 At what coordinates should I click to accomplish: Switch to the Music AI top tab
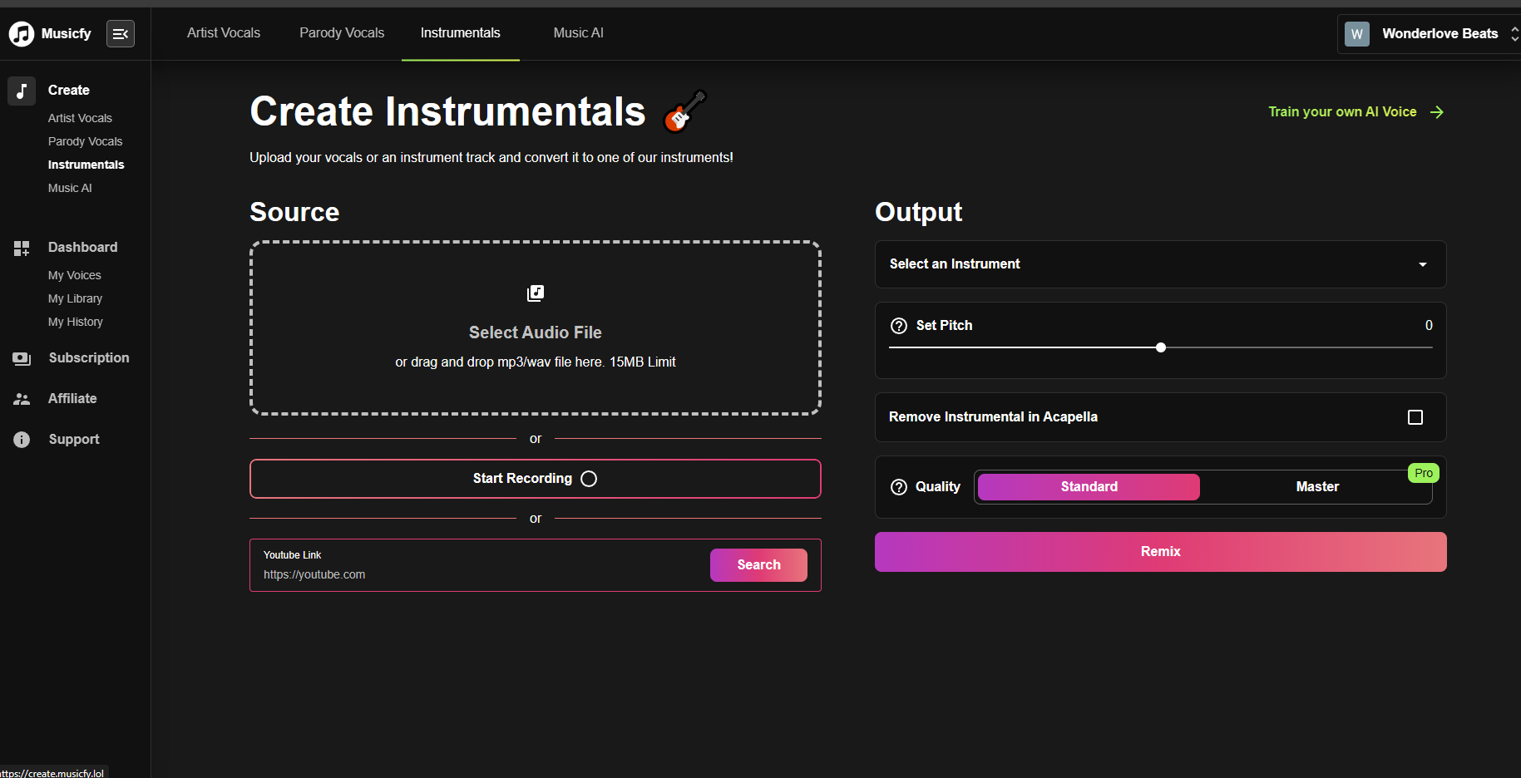coord(579,33)
